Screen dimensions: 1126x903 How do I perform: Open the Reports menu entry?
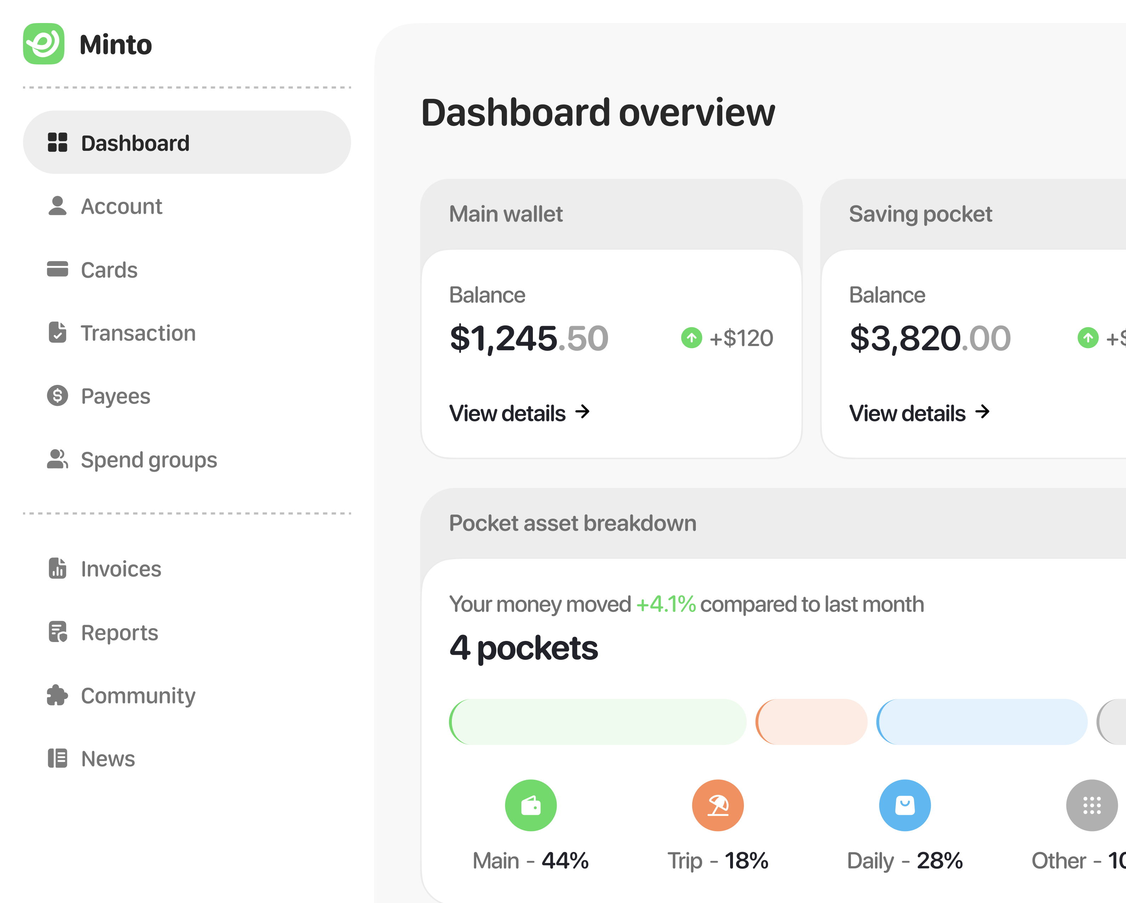(119, 632)
